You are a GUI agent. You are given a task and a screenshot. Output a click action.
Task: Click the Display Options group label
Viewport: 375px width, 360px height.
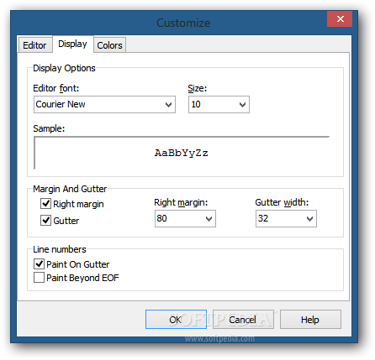click(64, 68)
